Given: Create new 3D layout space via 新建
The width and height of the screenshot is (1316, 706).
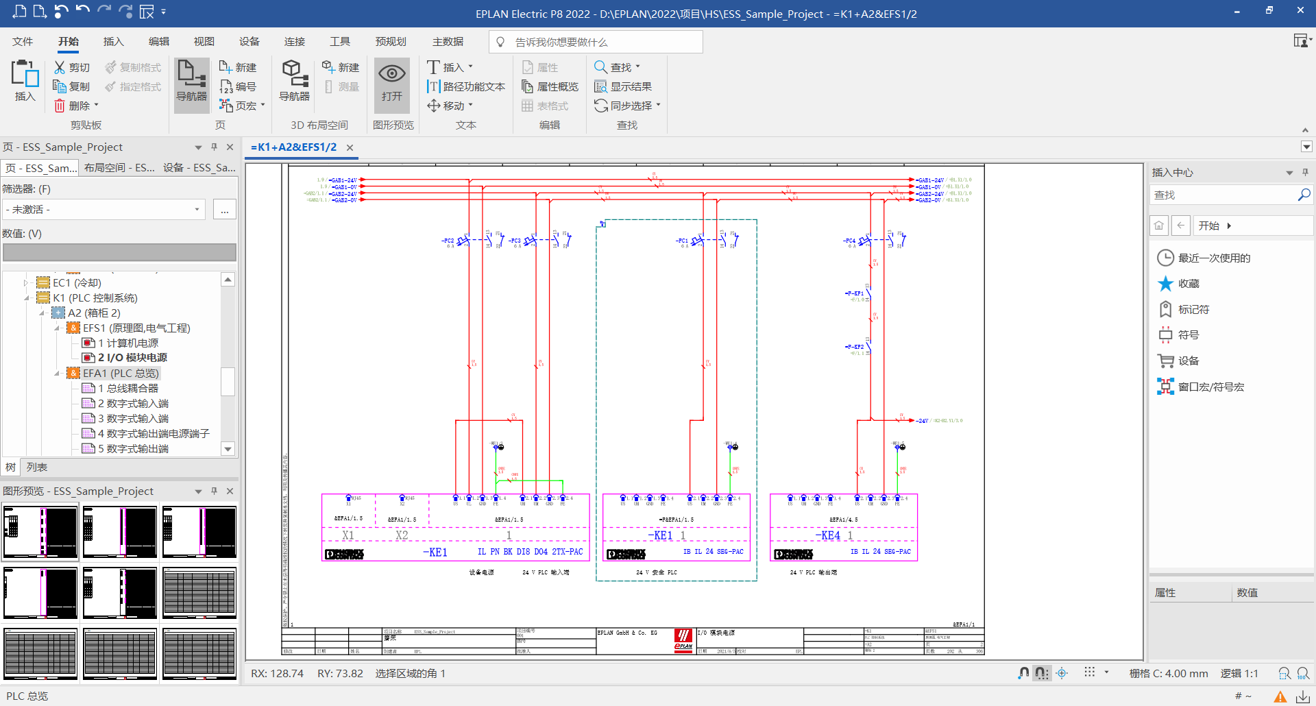Looking at the screenshot, I should click(x=341, y=67).
